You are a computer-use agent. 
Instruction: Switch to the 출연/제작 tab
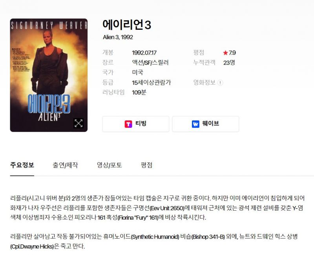[65, 165]
